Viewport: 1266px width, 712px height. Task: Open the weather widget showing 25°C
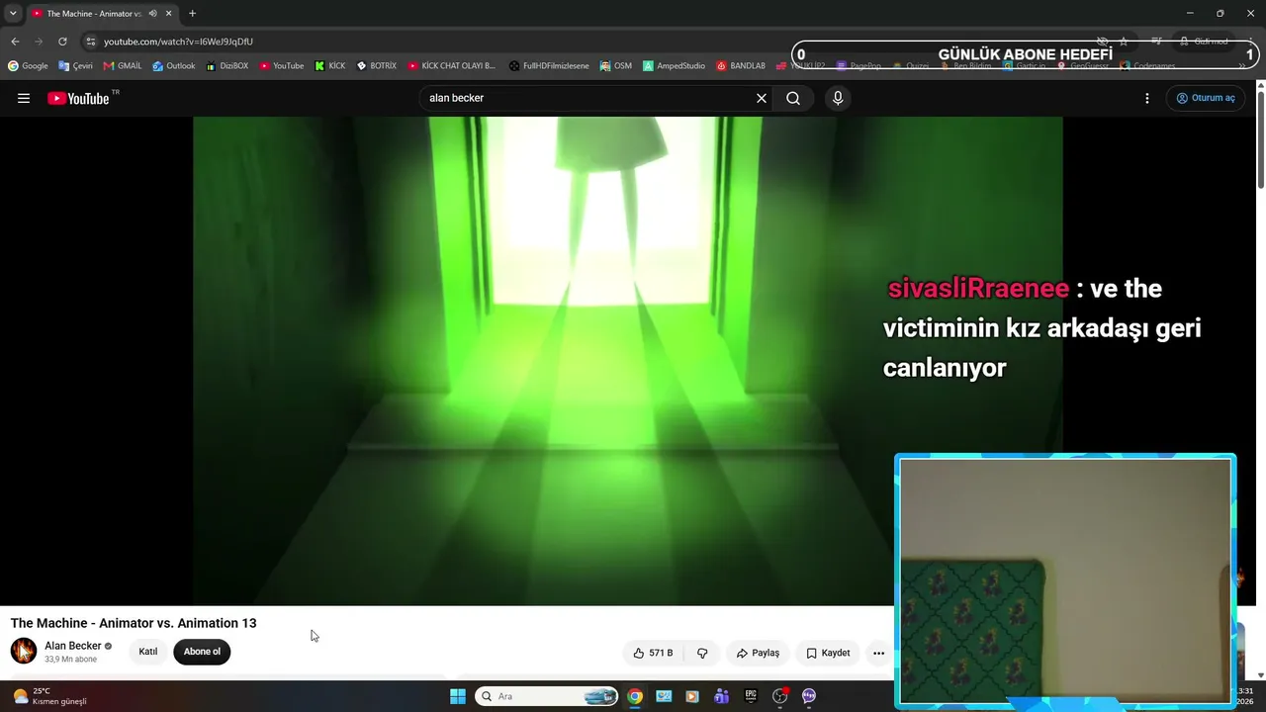click(x=49, y=696)
